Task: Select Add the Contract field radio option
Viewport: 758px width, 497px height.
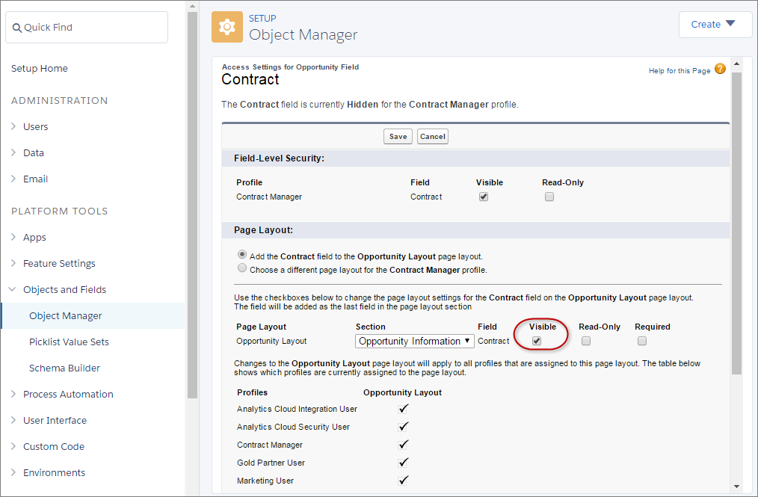Action: coord(242,254)
